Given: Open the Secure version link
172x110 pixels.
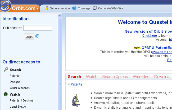Looking at the screenshot, I should tap(60, 8).
